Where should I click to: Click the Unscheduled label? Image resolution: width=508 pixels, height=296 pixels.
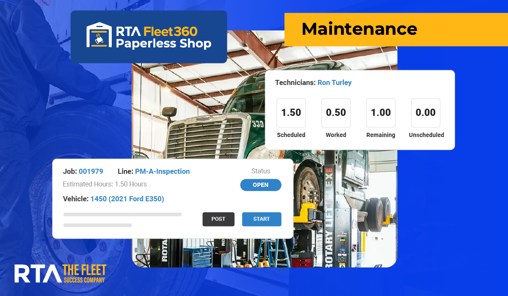[x=426, y=135]
